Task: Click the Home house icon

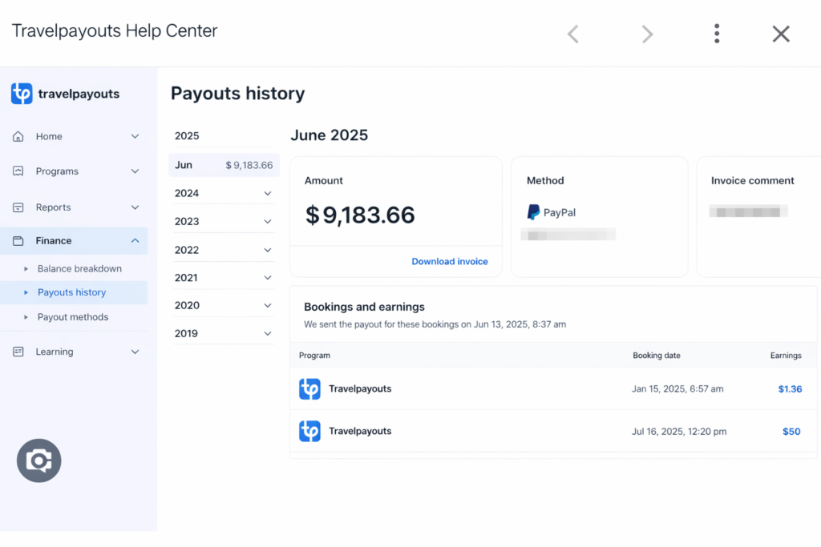Action: 18,137
